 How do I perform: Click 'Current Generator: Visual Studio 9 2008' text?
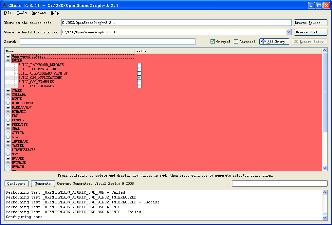95,183
